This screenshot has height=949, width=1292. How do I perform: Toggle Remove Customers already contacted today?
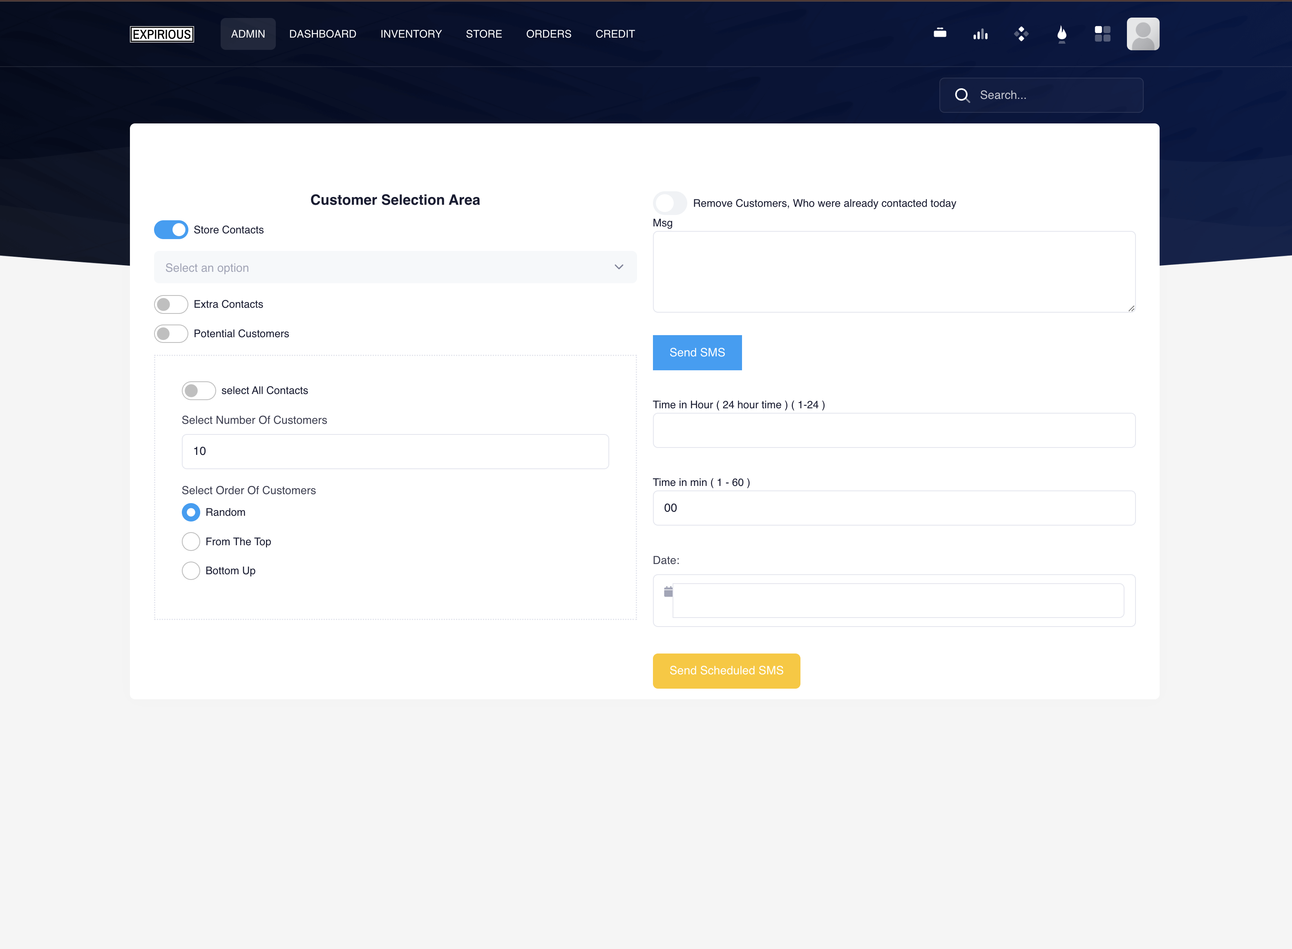coord(670,203)
